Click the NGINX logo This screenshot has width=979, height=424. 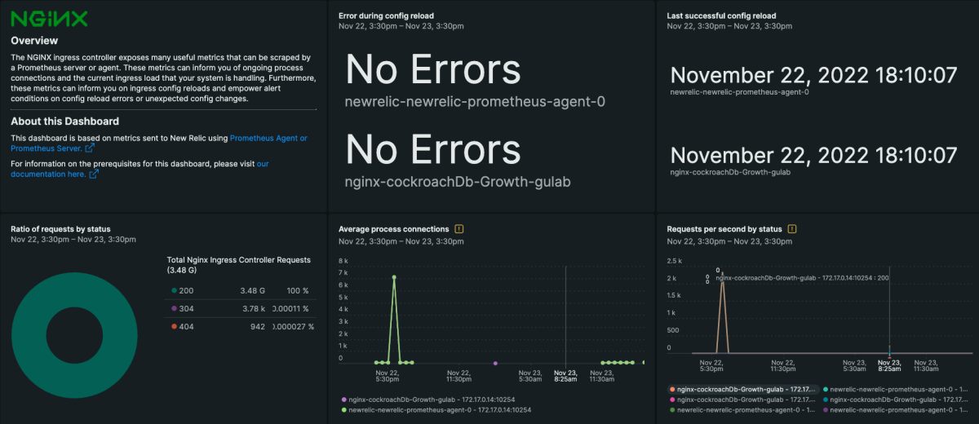tap(38, 20)
